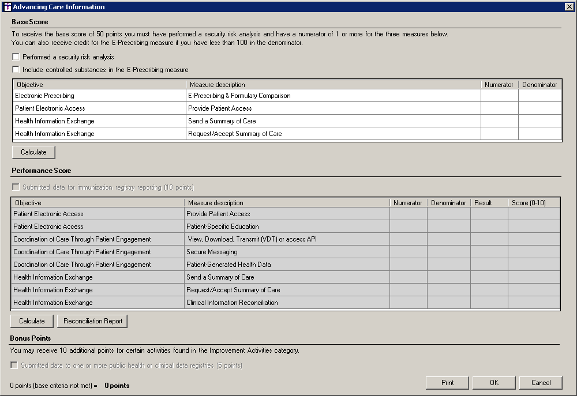Open the Reconciliation Report
The height and width of the screenshot is (396, 577).
coord(92,321)
